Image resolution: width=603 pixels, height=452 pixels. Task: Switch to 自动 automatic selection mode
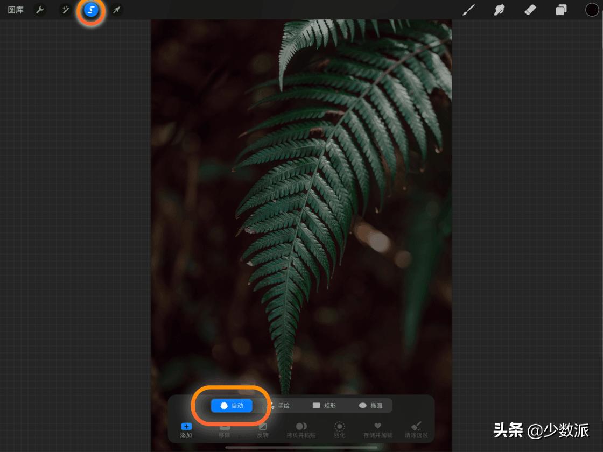(x=232, y=406)
